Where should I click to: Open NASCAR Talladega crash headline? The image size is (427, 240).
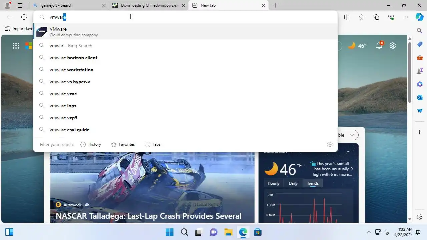[148, 216]
